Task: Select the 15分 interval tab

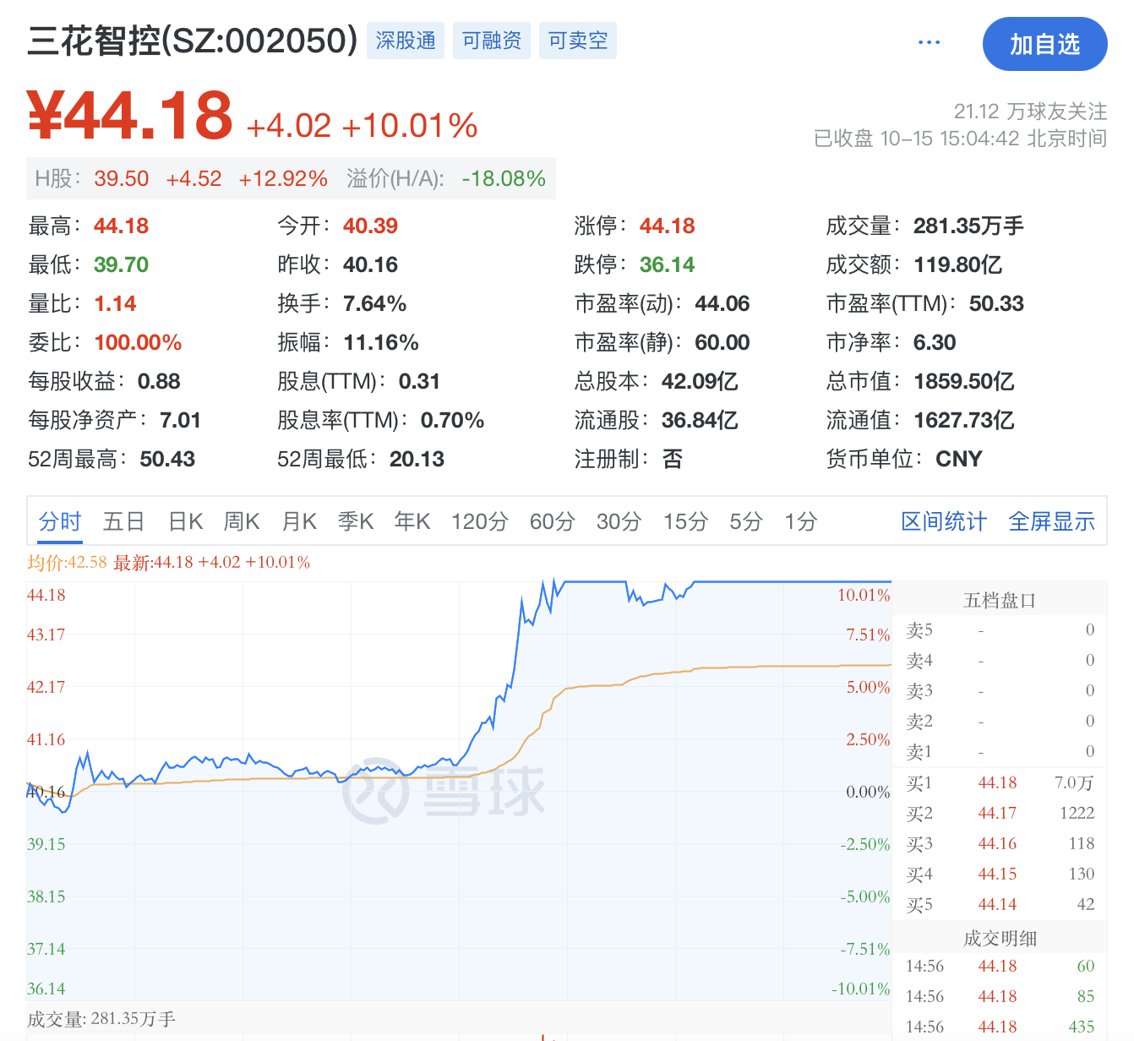Action: [685, 521]
